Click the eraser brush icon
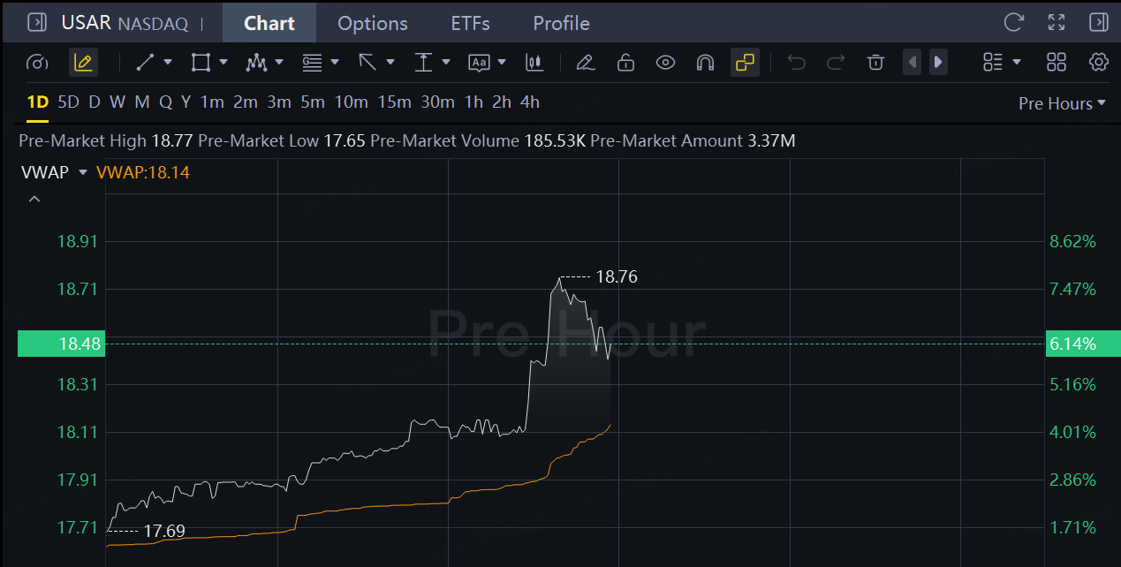The width and height of the screenshot is (1121, 567). pyautogui.click(x=584, y=62)
